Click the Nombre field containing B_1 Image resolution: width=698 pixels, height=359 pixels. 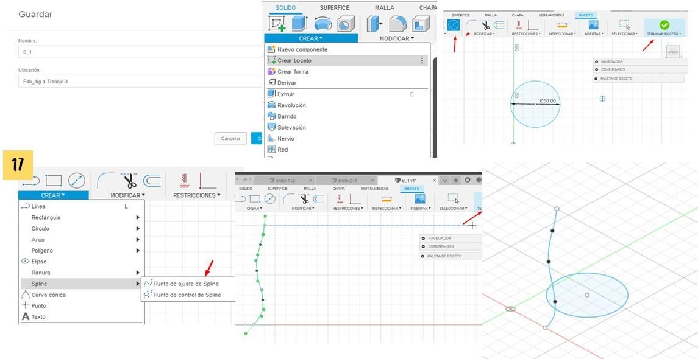(140, 52)
